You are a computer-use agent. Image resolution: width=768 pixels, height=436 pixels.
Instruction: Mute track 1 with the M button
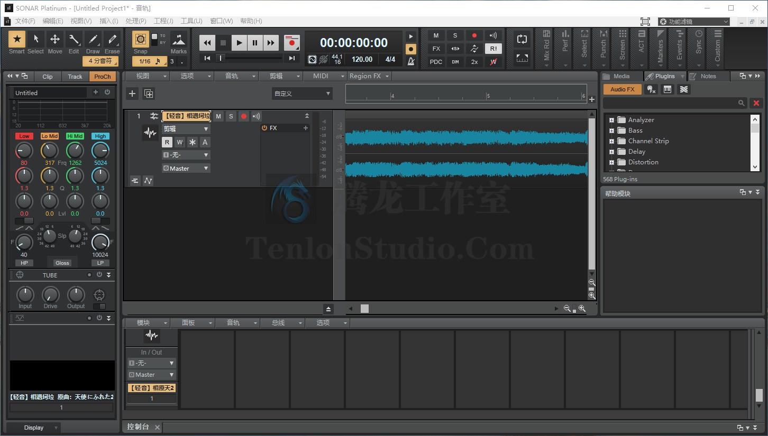pyautogui.click(x=218, y=116)
